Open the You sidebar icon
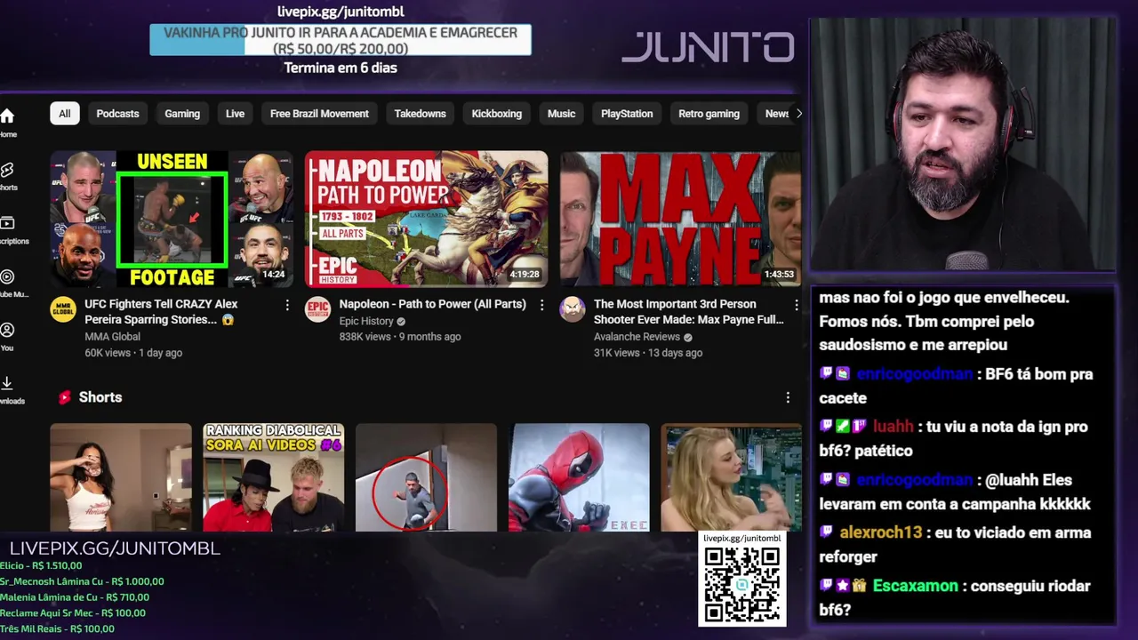Screen dimensions: 1138x640 (x=7, y=330)
